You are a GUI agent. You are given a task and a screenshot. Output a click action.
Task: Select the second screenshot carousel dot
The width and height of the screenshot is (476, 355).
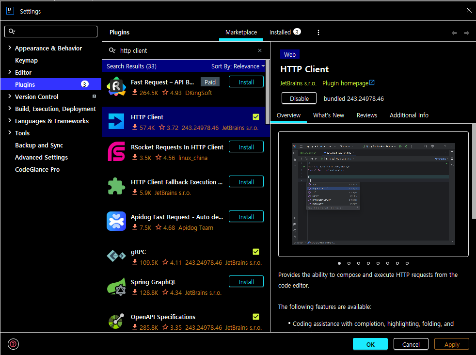(349, 263)
